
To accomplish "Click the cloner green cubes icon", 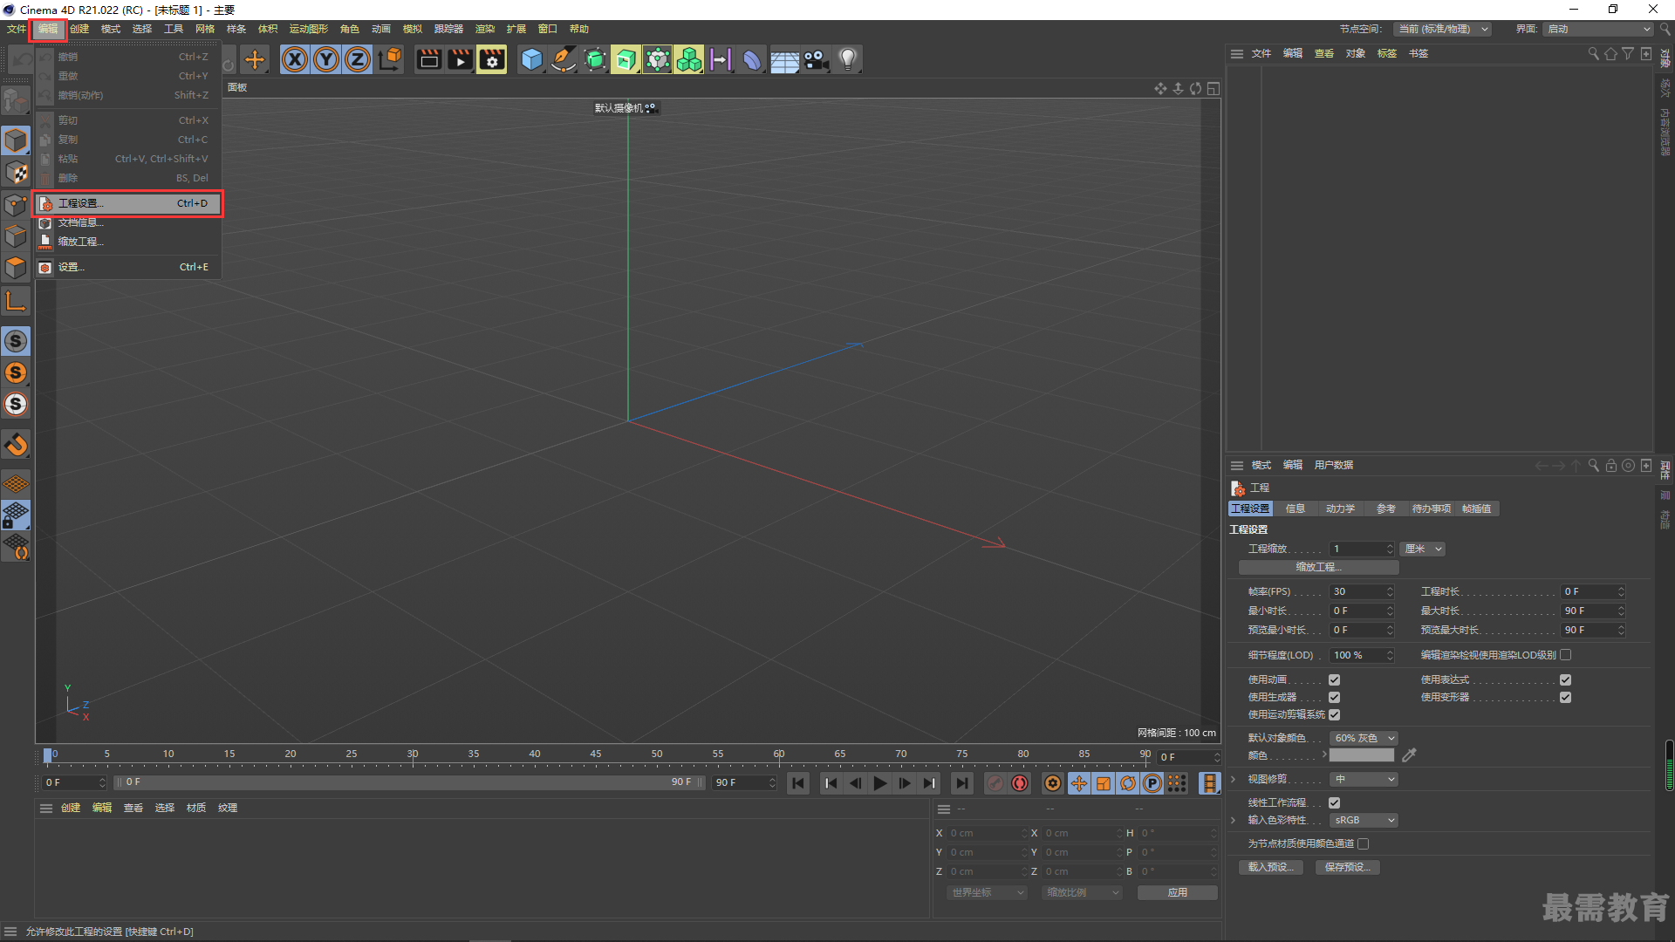I will 689,59.
